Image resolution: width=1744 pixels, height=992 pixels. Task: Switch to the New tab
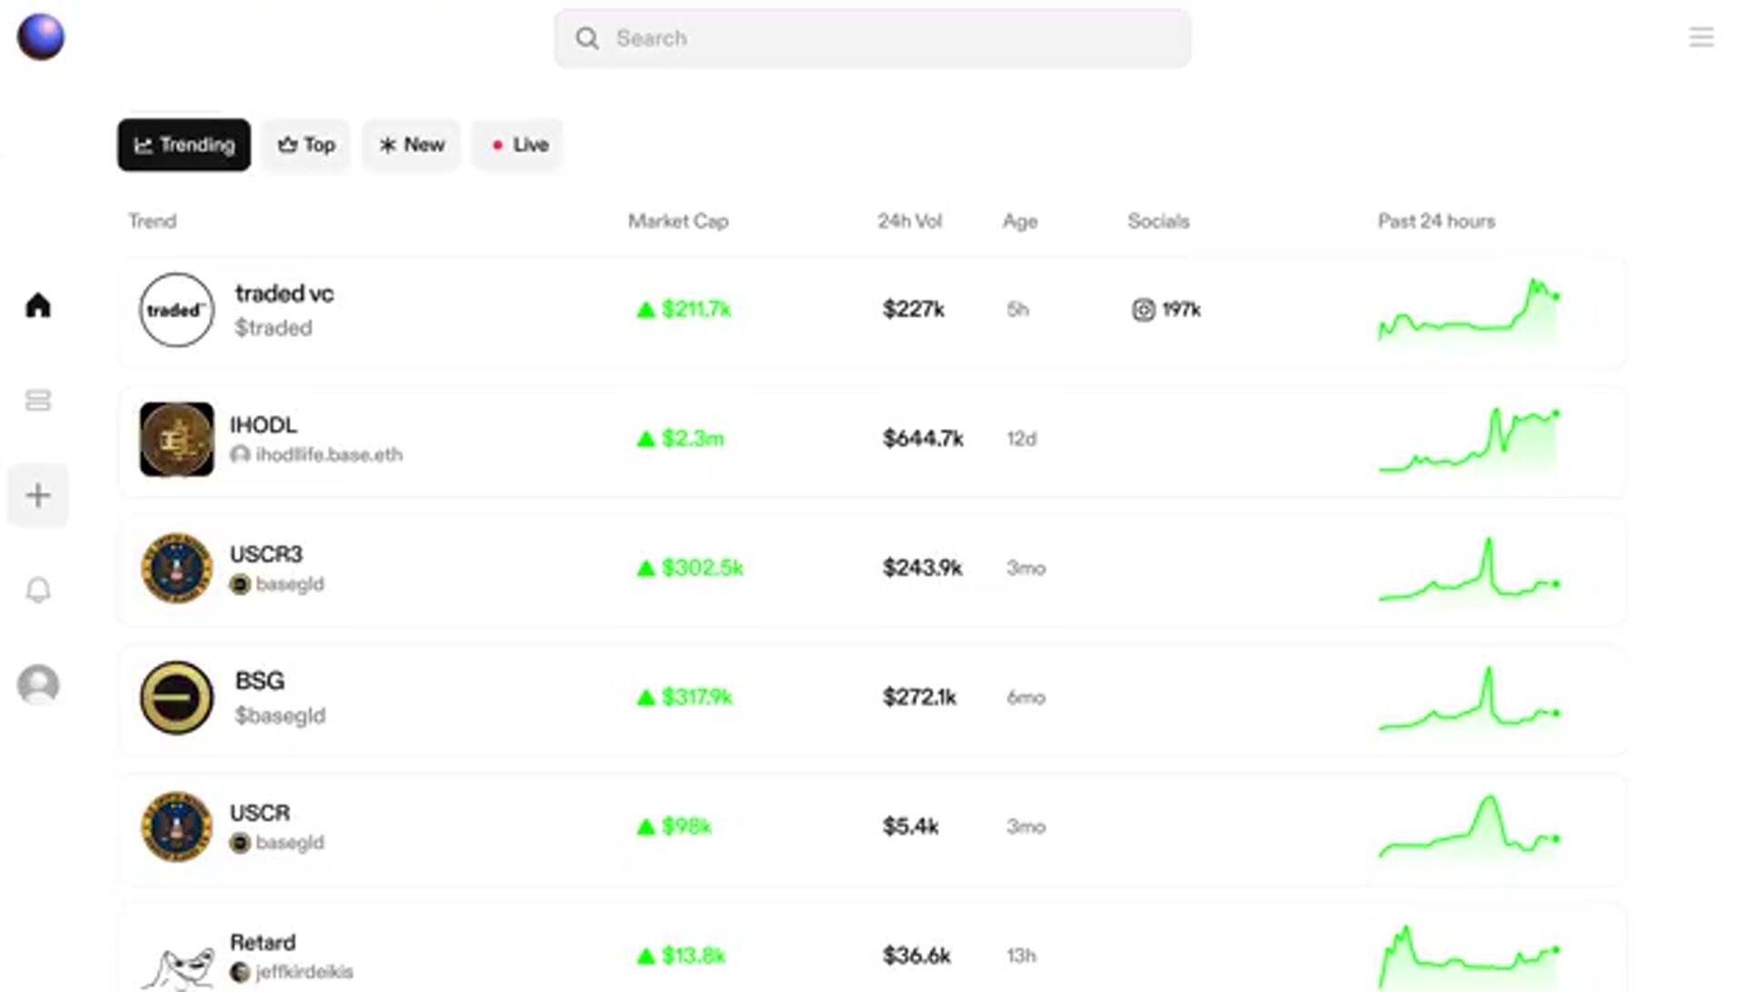(411, 144)
